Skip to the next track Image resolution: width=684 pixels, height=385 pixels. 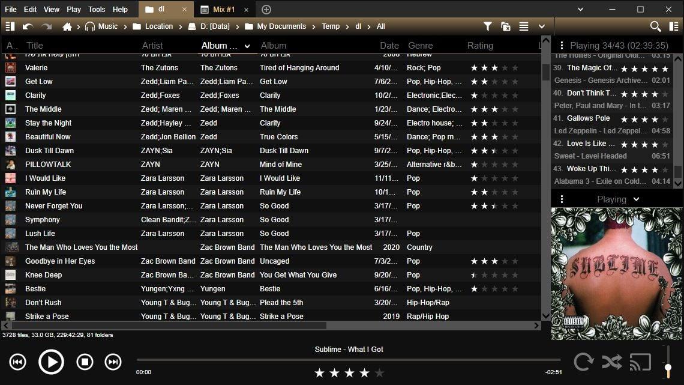tap(113, 362)
